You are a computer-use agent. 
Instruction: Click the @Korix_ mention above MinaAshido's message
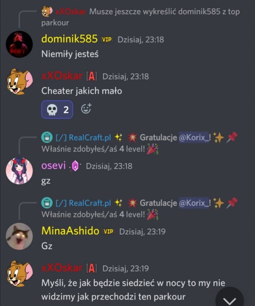194,203
